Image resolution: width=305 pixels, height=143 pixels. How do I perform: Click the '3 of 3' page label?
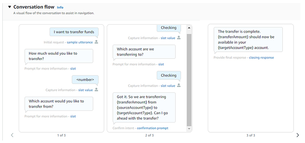click(251, 135)
